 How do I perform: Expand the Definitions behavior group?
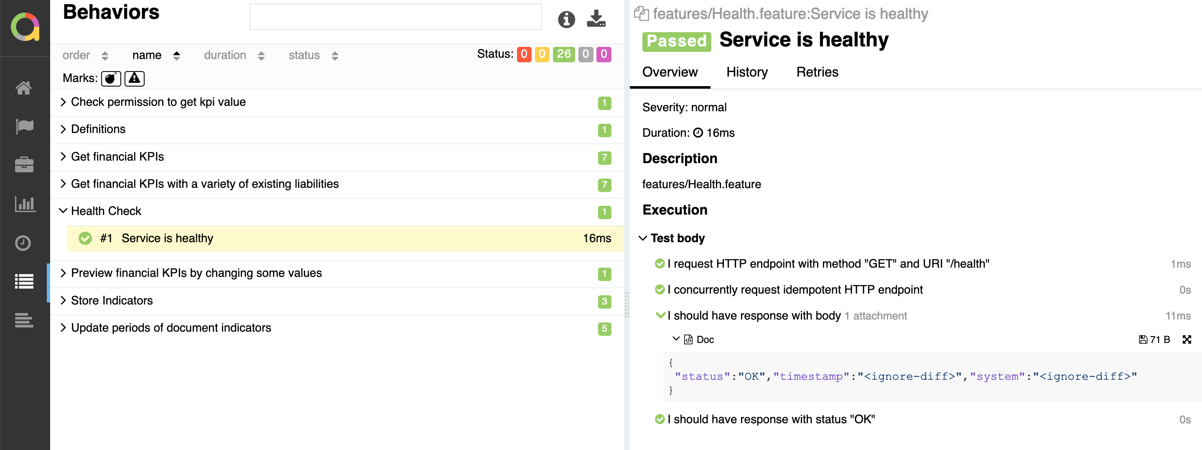98,129
